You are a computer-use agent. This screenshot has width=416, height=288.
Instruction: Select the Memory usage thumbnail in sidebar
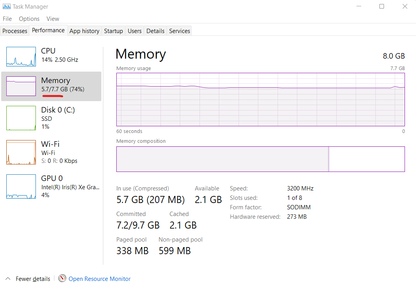tap(21, 86)
